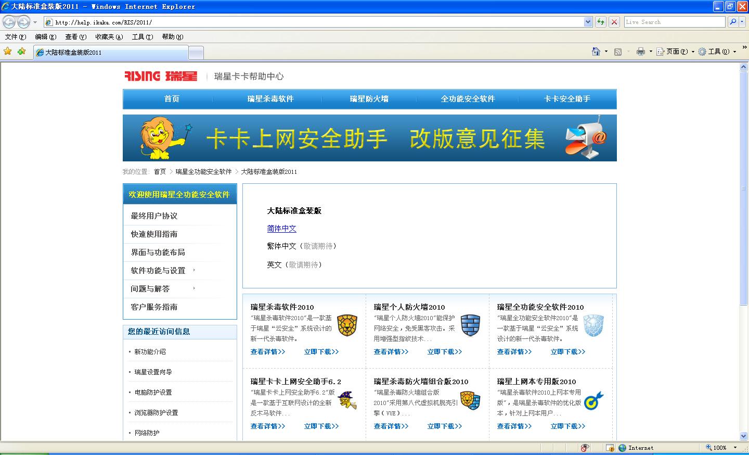Go to 首页 in the blue navigation bar
The height and width of the screenshot is (455, 749).
(172, 99)
